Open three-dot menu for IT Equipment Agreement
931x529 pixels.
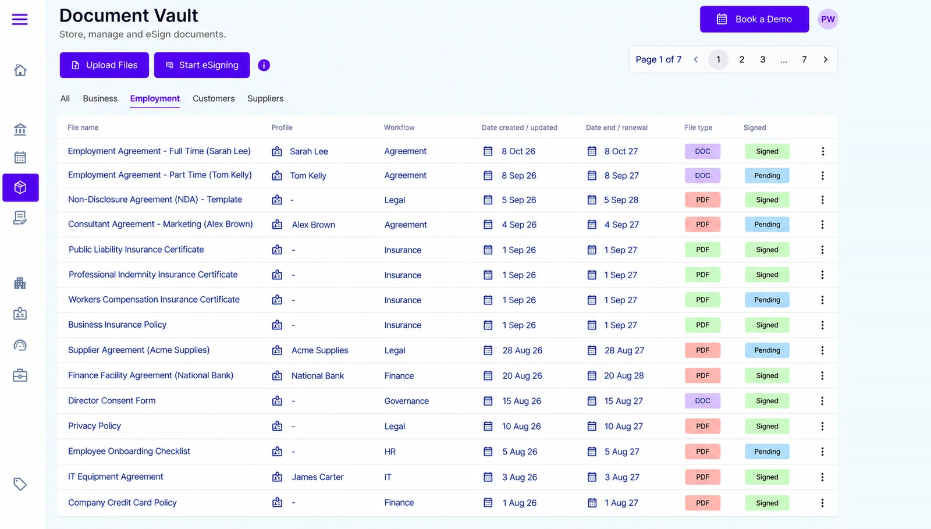click(x=823, y=477)
